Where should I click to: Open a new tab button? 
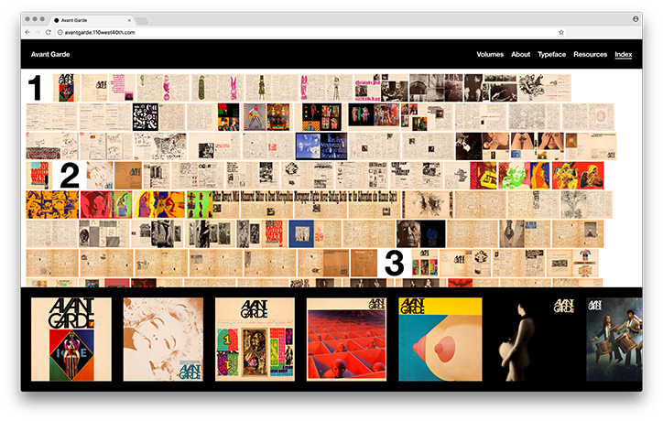[x=142, y=20]
